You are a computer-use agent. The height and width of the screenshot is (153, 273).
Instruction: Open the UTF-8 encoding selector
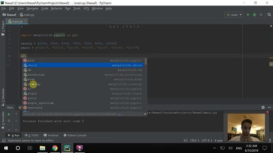pyautogui.click(x=207, y=141)
